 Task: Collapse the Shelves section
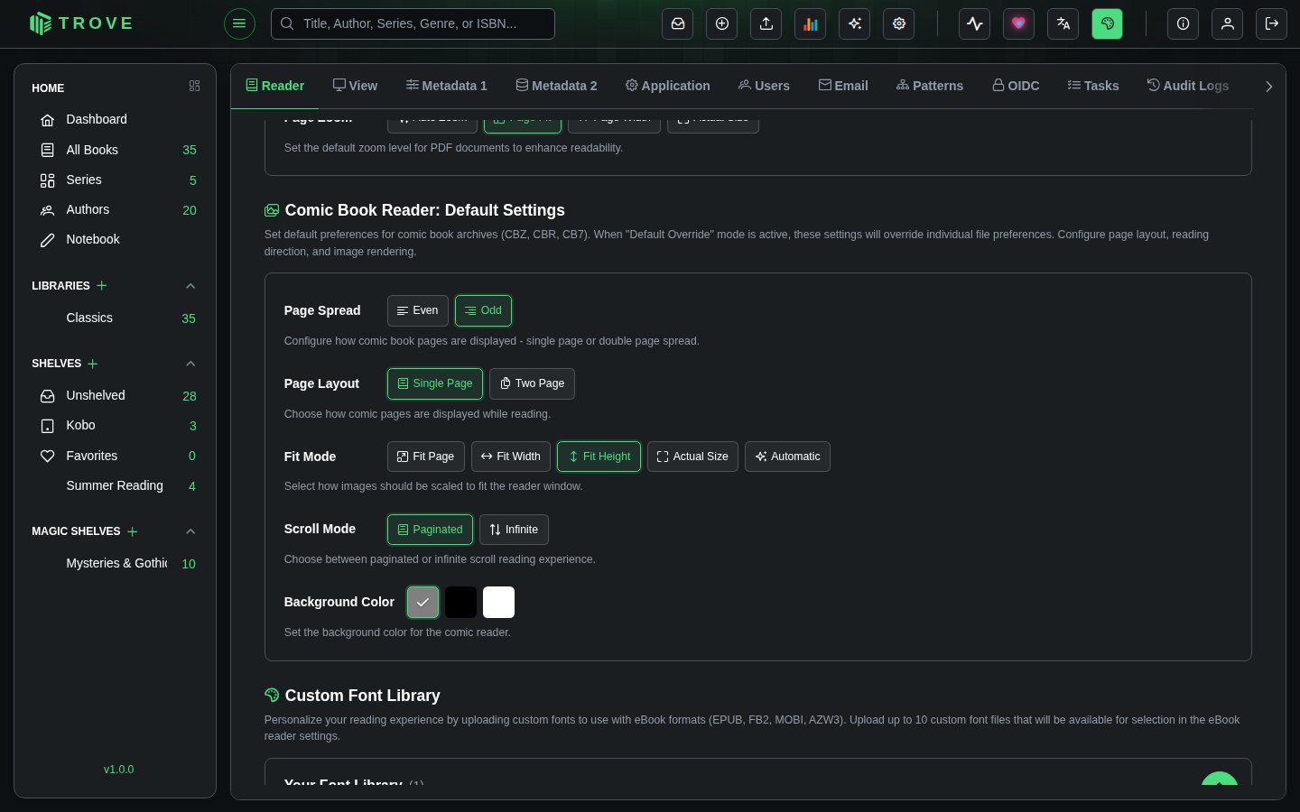[x=190, y=364]
